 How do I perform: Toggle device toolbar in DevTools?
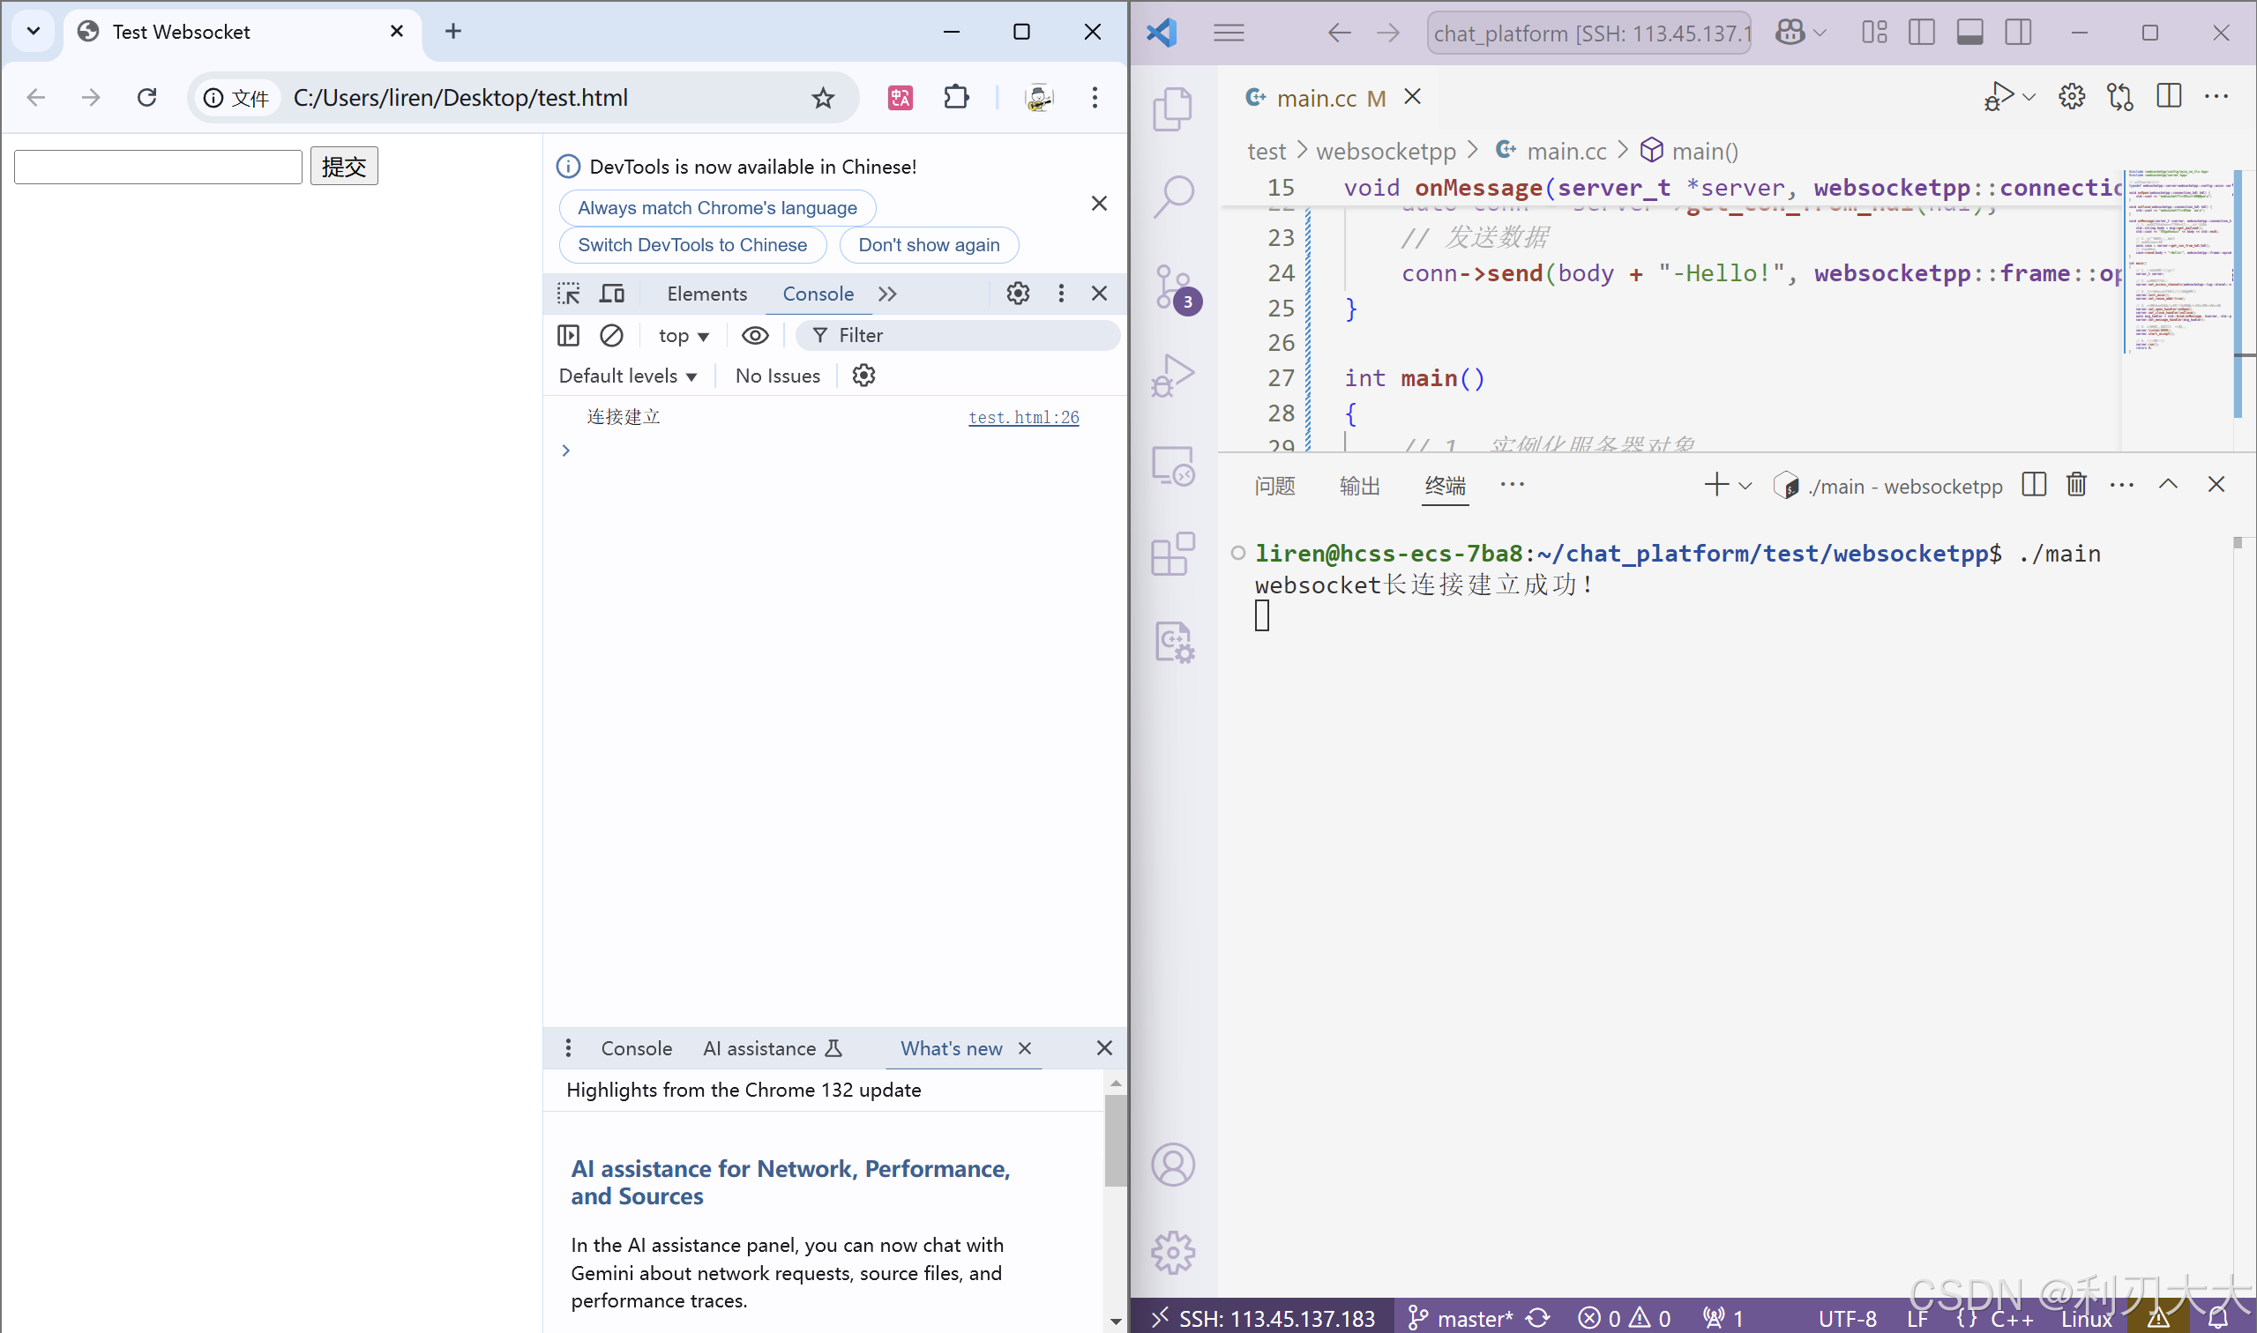612,294
